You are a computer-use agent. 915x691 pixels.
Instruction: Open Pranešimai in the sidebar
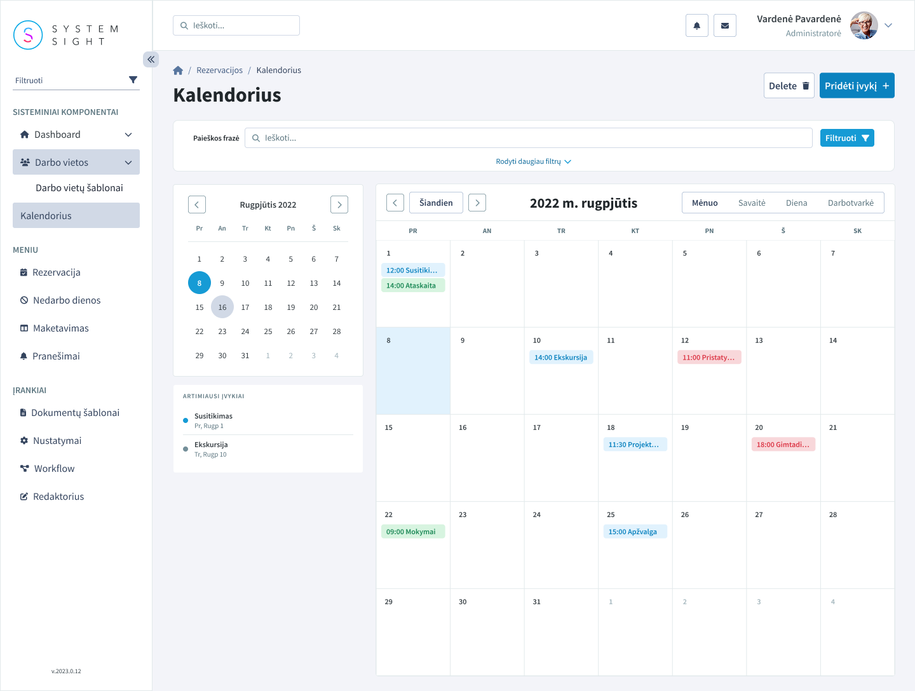point(76,356)
